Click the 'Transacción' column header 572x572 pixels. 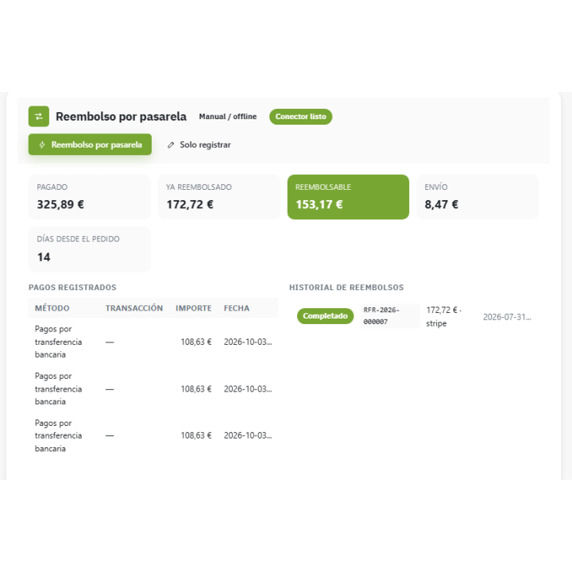(134, 308)
